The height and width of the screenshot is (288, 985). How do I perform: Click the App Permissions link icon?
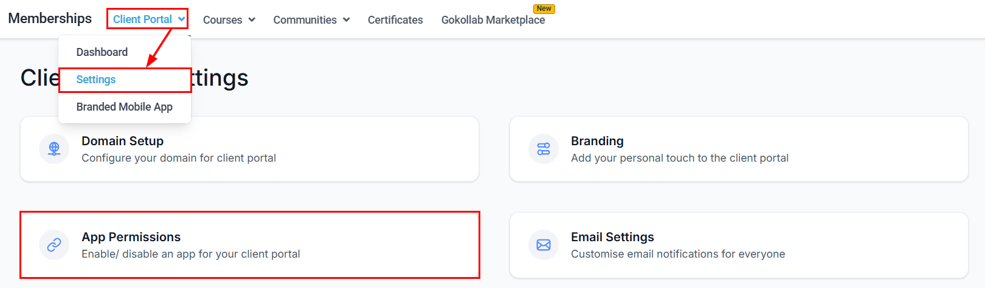click(54, 245)
